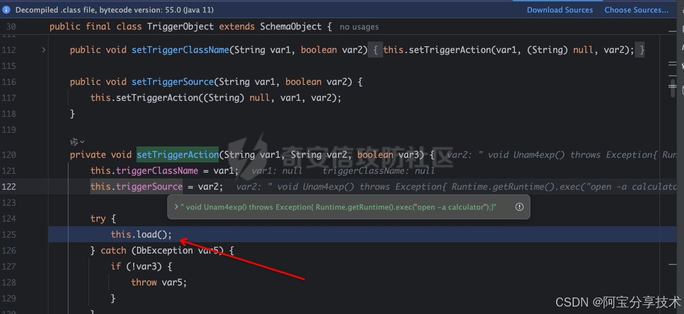This screenshot has height=314, width=684.
Task: Click the circled icon in the value tooltip
Action: (x=519, y=207)
